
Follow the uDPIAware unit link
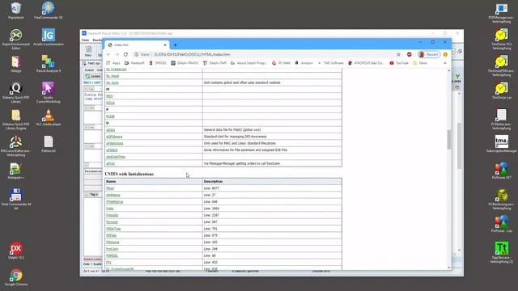(114, 137)
